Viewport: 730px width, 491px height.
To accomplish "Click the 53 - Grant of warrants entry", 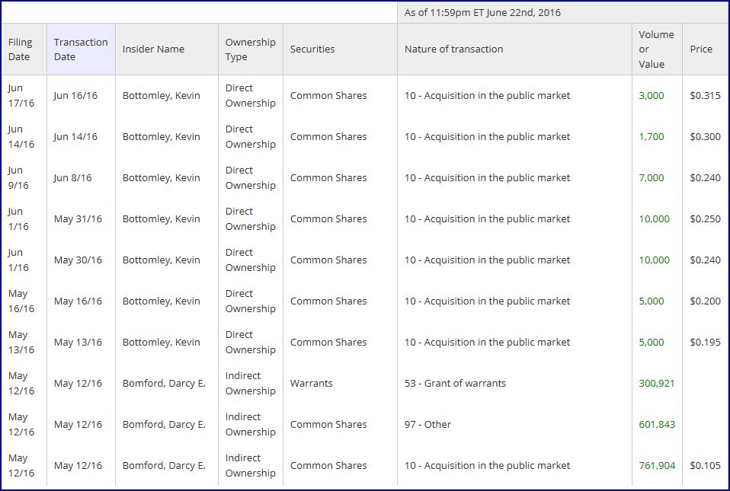I will (455, 384).
